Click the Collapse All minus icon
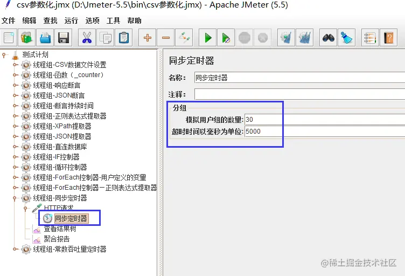Image resolution: width=405 pixels, height=276 pixels. pyautogui.click(x=166, y=38)
